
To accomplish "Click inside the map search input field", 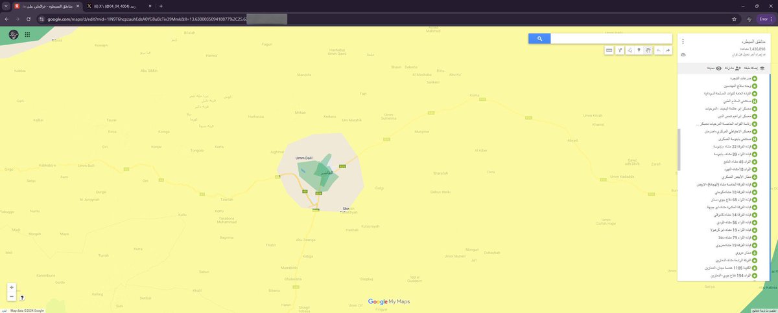I will 611,39.
